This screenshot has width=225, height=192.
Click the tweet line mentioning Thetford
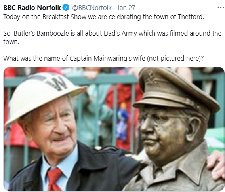coord(103,17)
